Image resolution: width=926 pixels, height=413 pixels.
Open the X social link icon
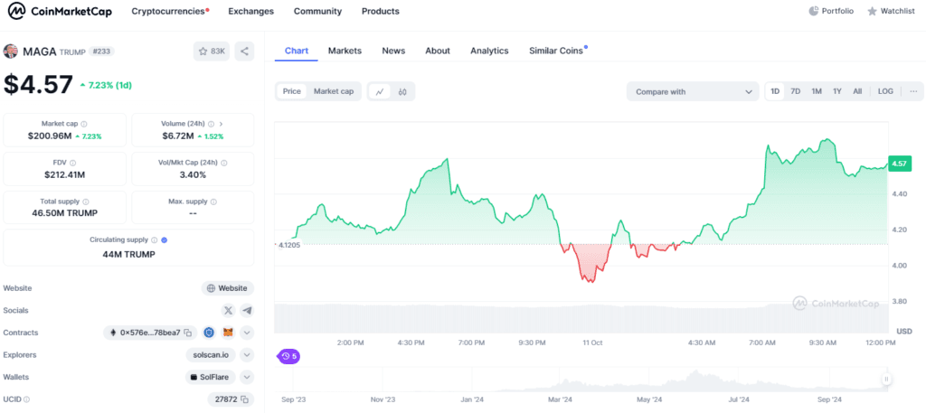pos(228,310)
